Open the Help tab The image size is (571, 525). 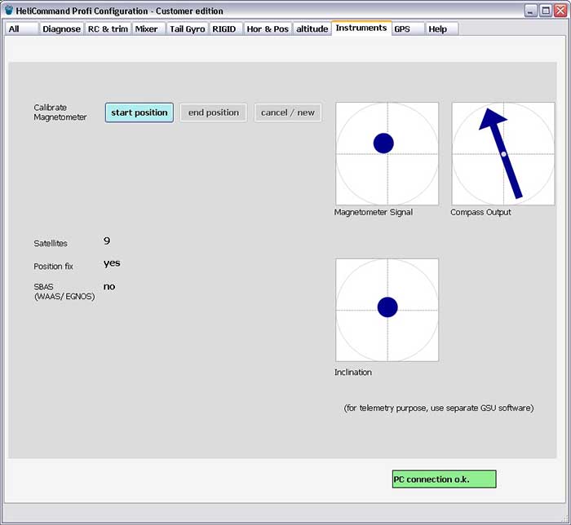(x=442, y=29)
